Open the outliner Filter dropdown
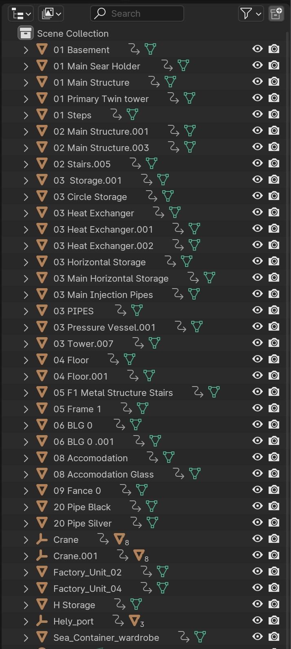Screen dimensions: 291x649 pyautogui.click(x=250, y=13)
